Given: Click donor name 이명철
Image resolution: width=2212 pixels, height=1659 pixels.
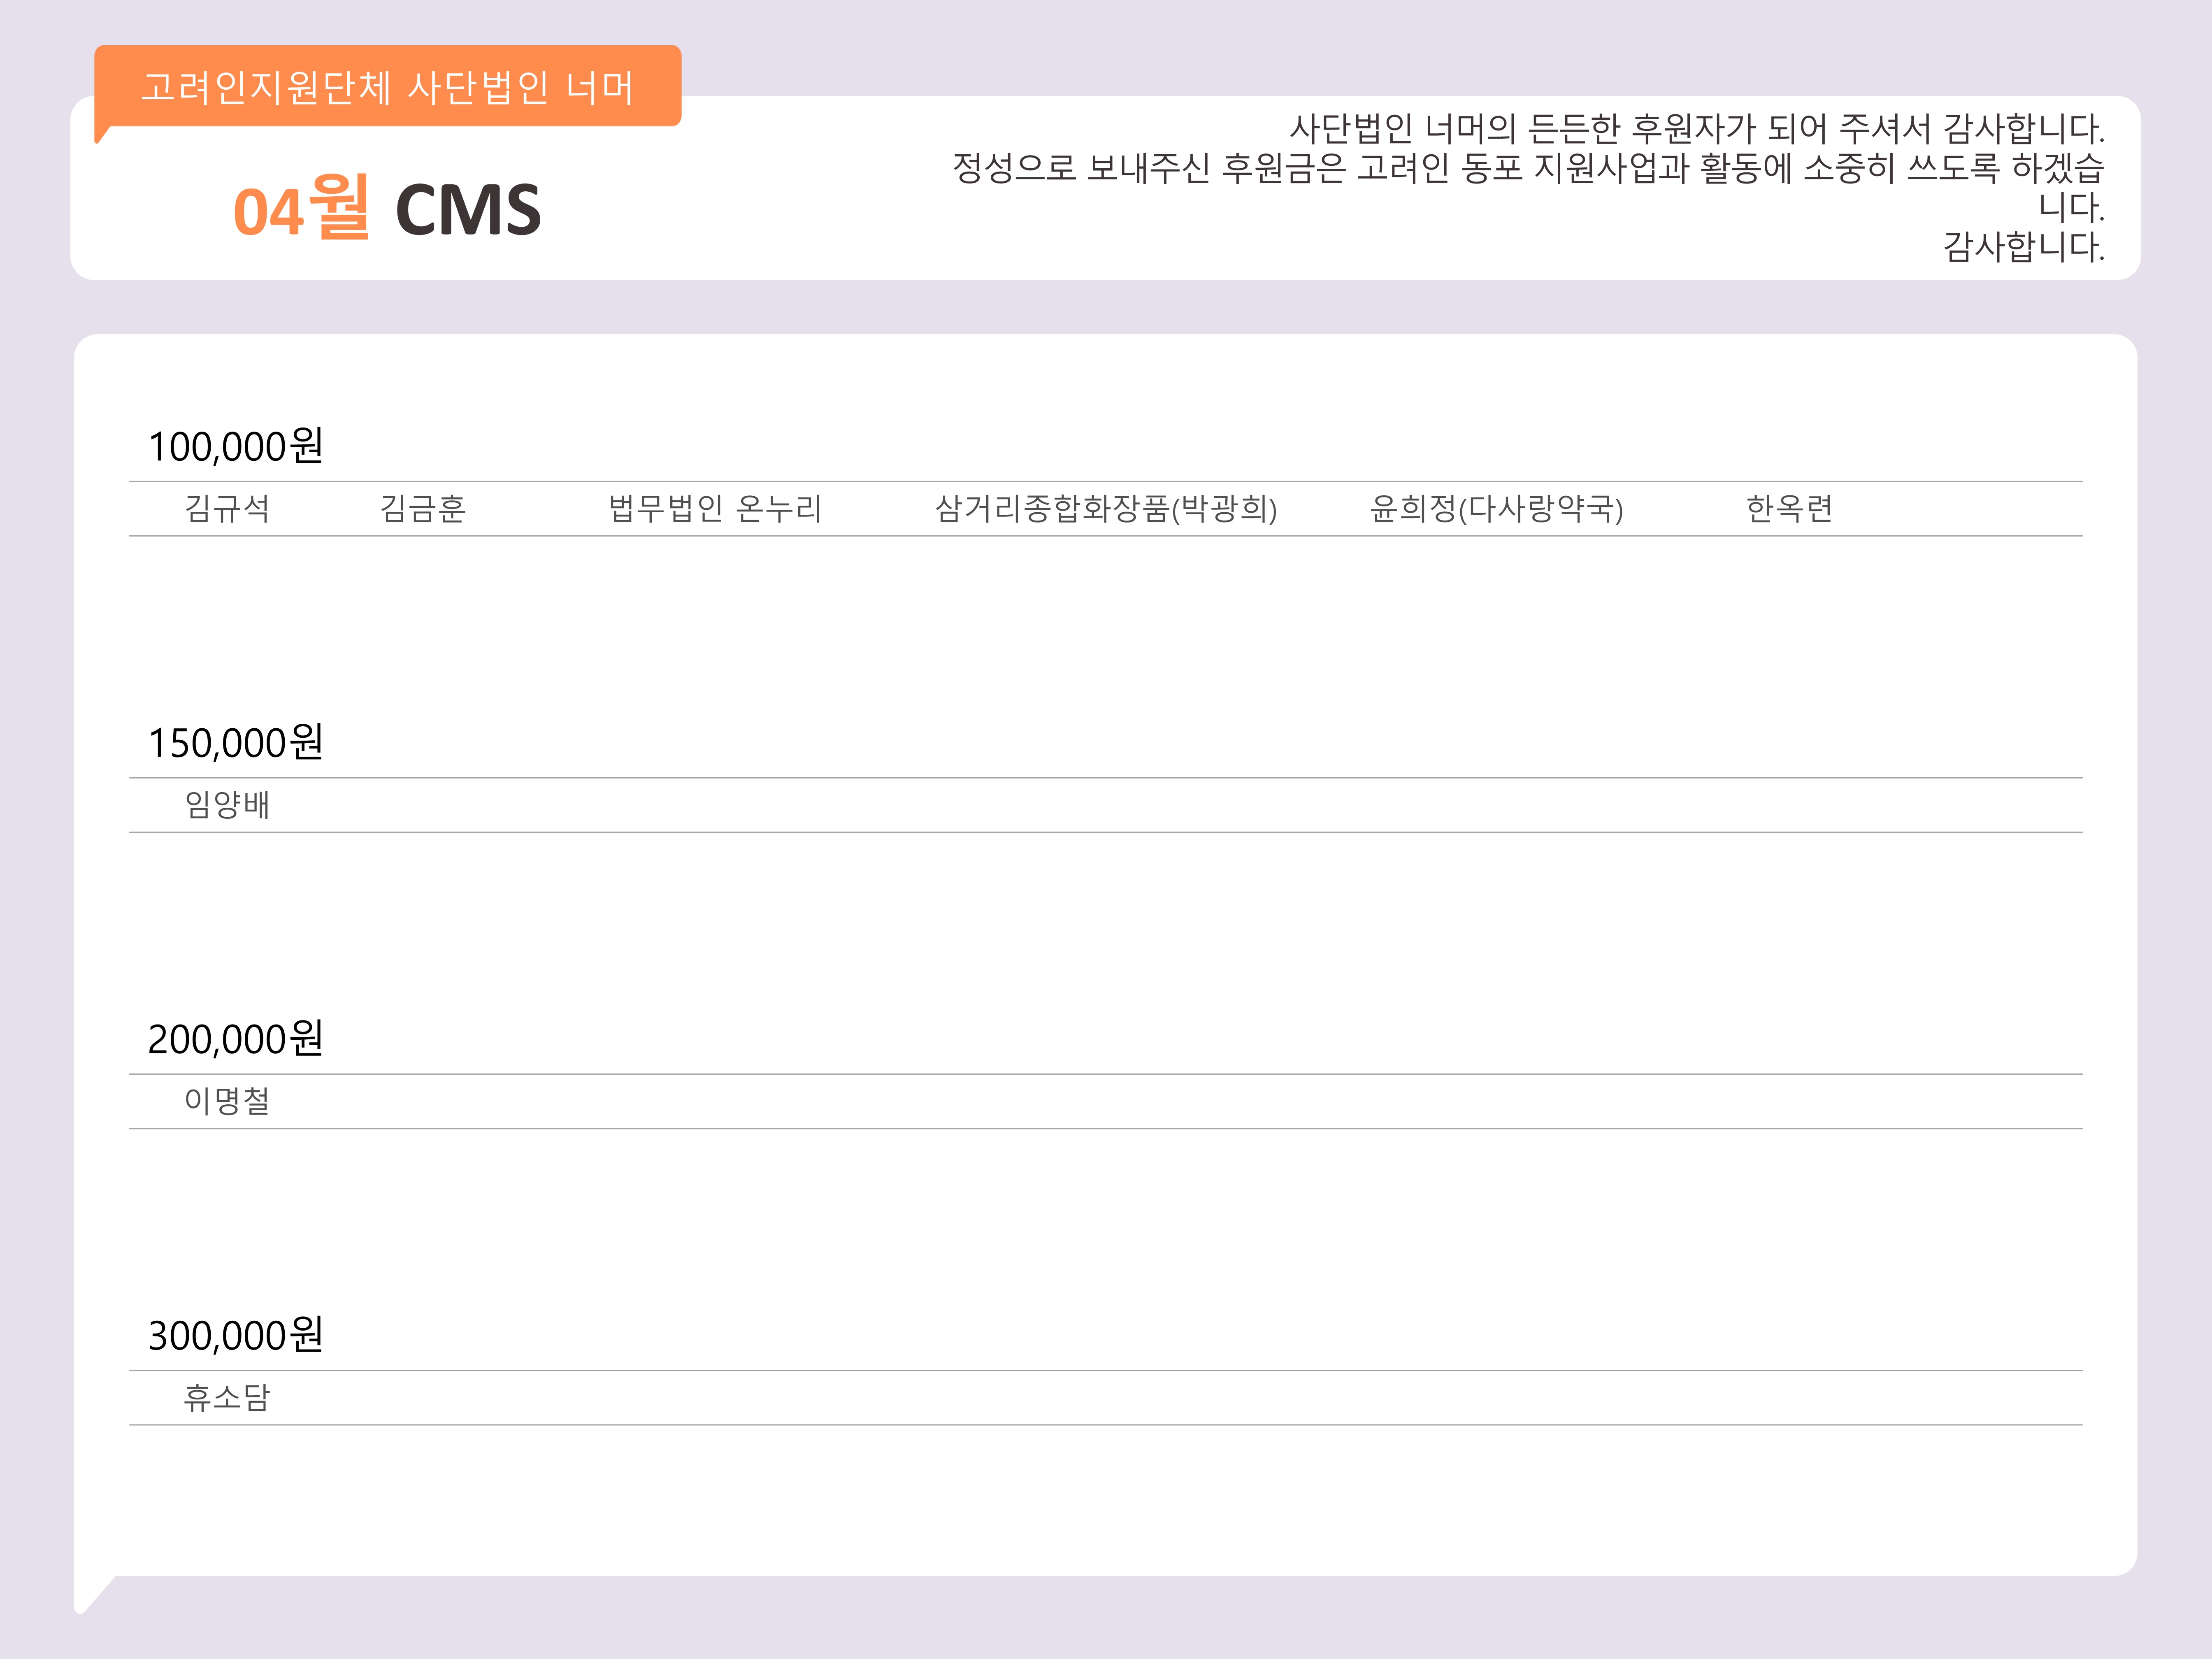Looking at the screenshot, I should pos(227,1101).
